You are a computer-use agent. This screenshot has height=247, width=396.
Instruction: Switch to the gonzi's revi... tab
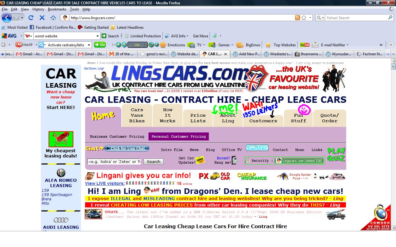coord(153,54)
